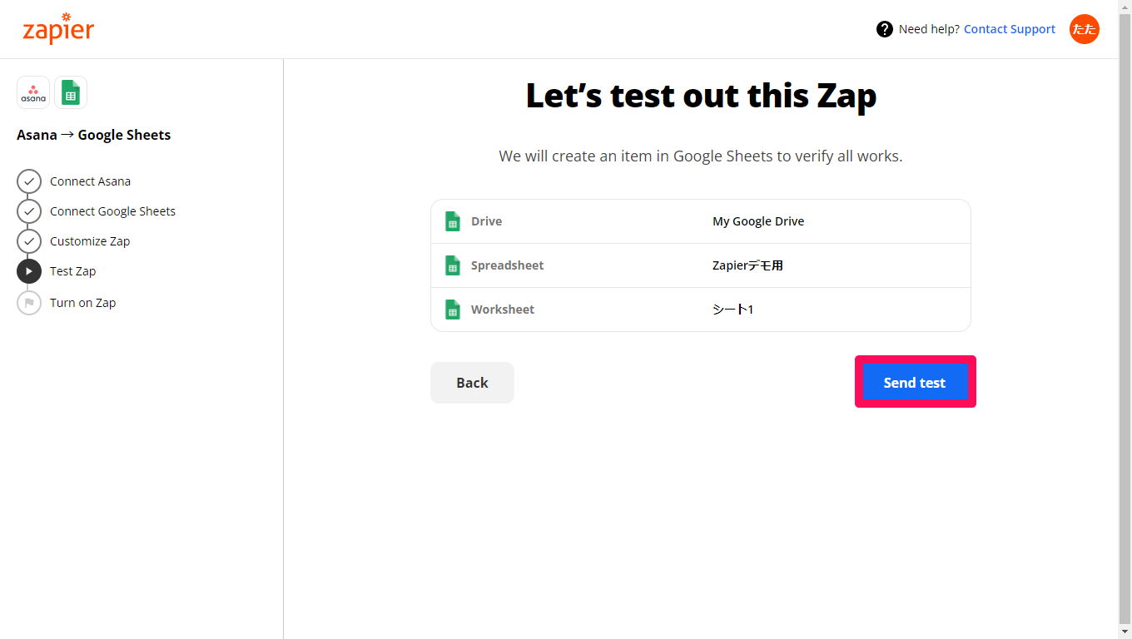Viewport: 1132px width, 639px height.
Task: Go to the Connect Asana step
Action: pyautogui.click(x=90, y=181)
